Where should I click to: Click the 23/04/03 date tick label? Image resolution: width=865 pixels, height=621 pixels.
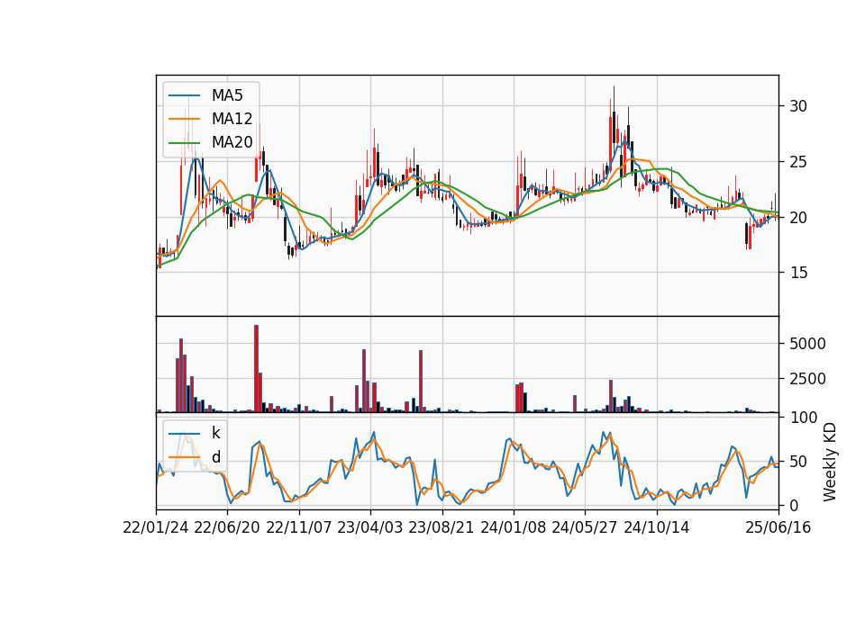coord(369,527)
